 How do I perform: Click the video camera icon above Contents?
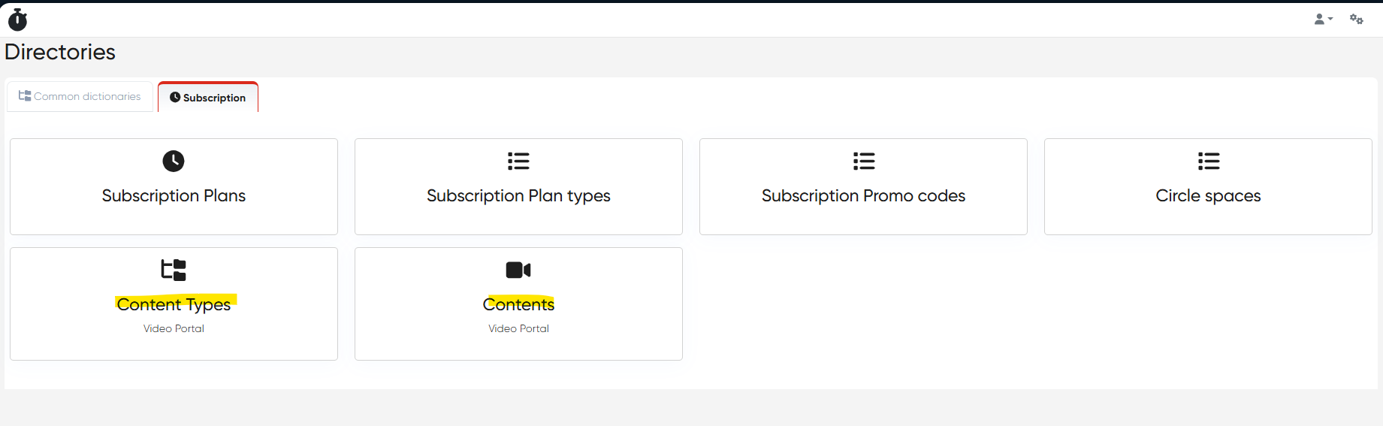[518, 270]
